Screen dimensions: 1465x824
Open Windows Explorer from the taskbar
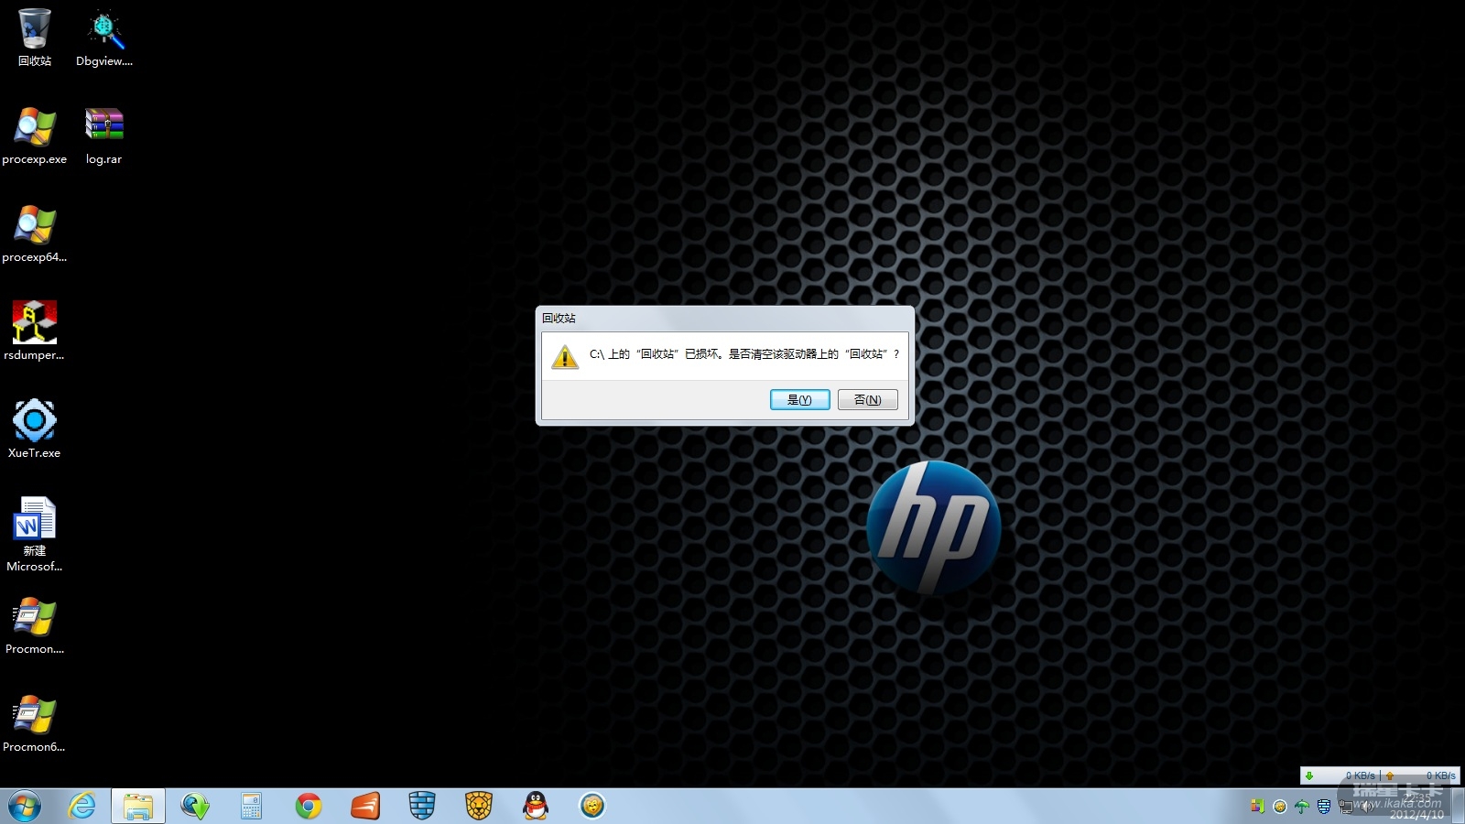click(x=138, y=807)
